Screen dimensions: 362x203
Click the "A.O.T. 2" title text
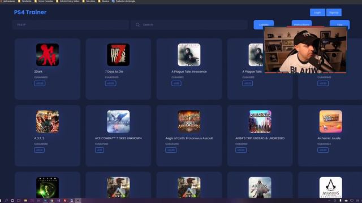(x=39, y=138)
